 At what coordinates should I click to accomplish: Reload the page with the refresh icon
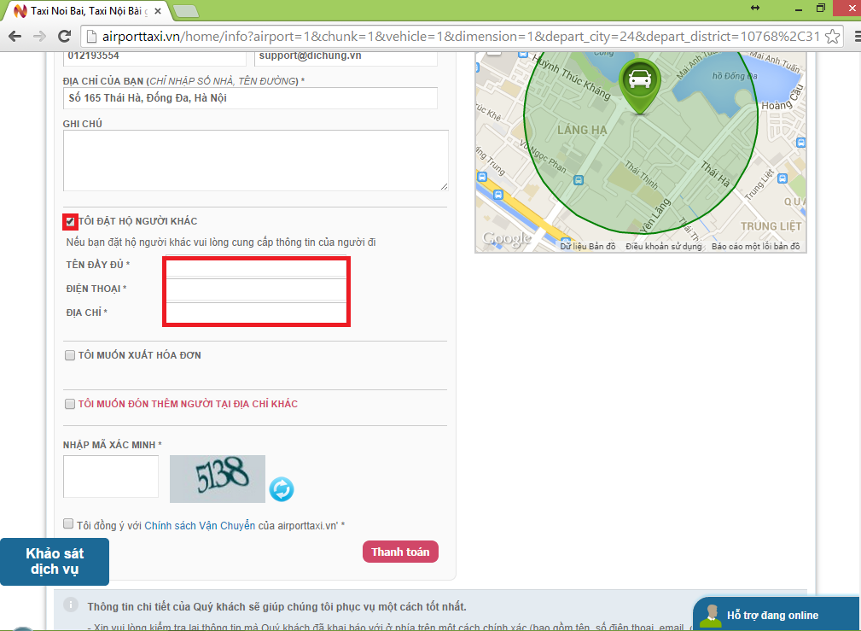tap(64, 37)
